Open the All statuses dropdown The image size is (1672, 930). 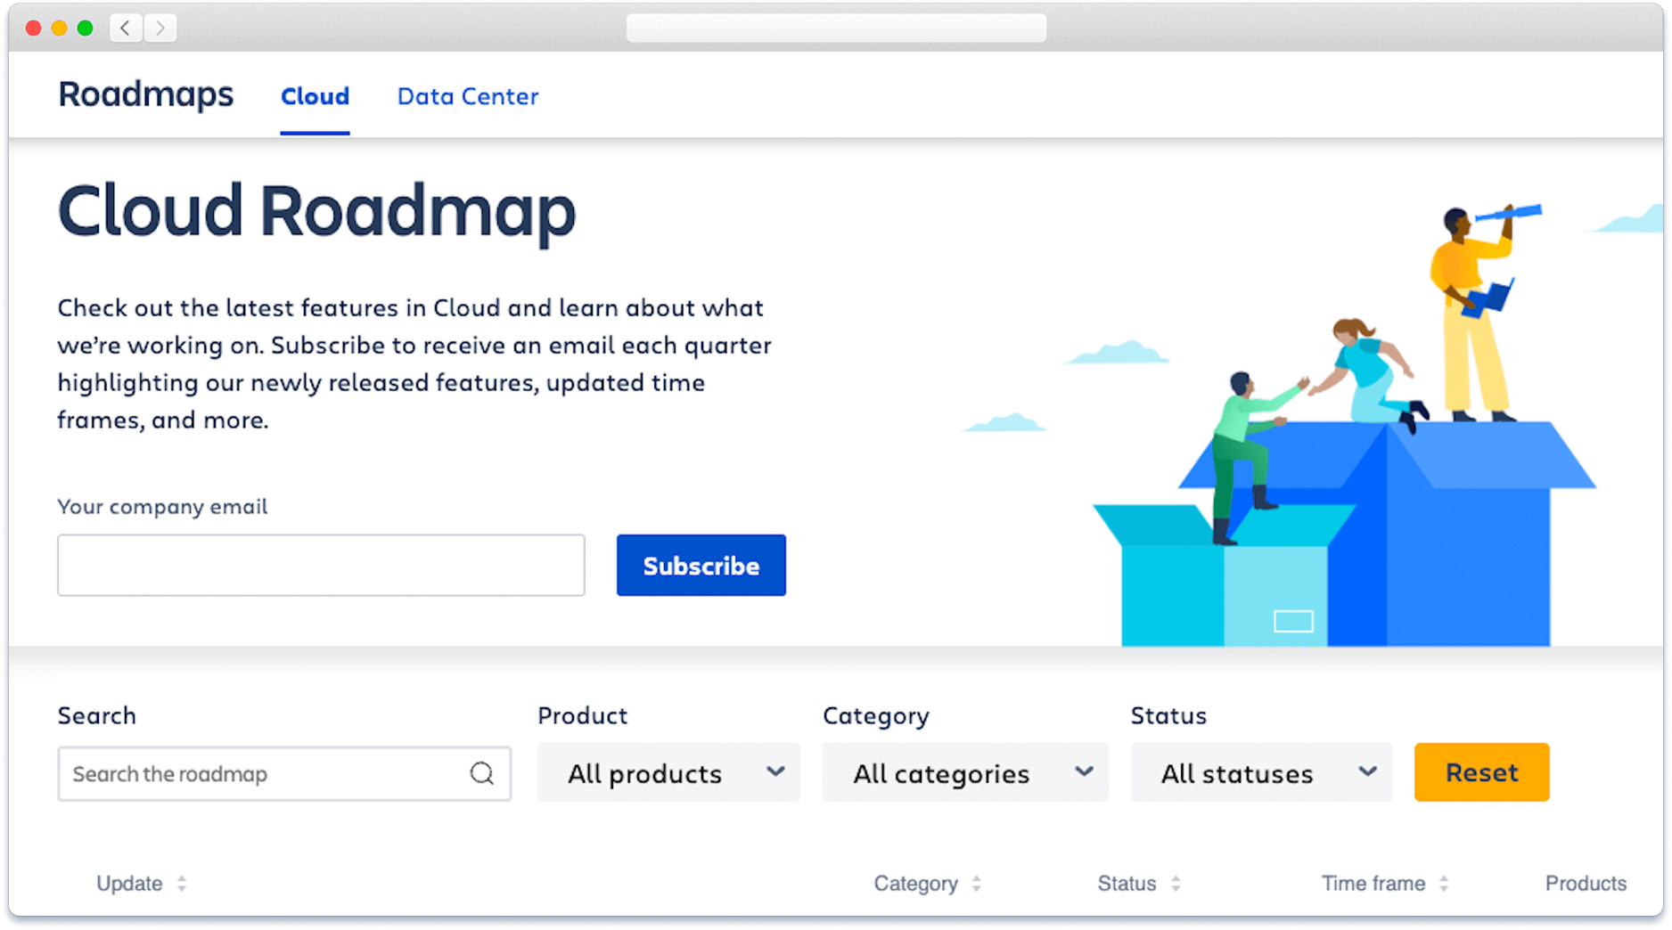click(1261, 773)
